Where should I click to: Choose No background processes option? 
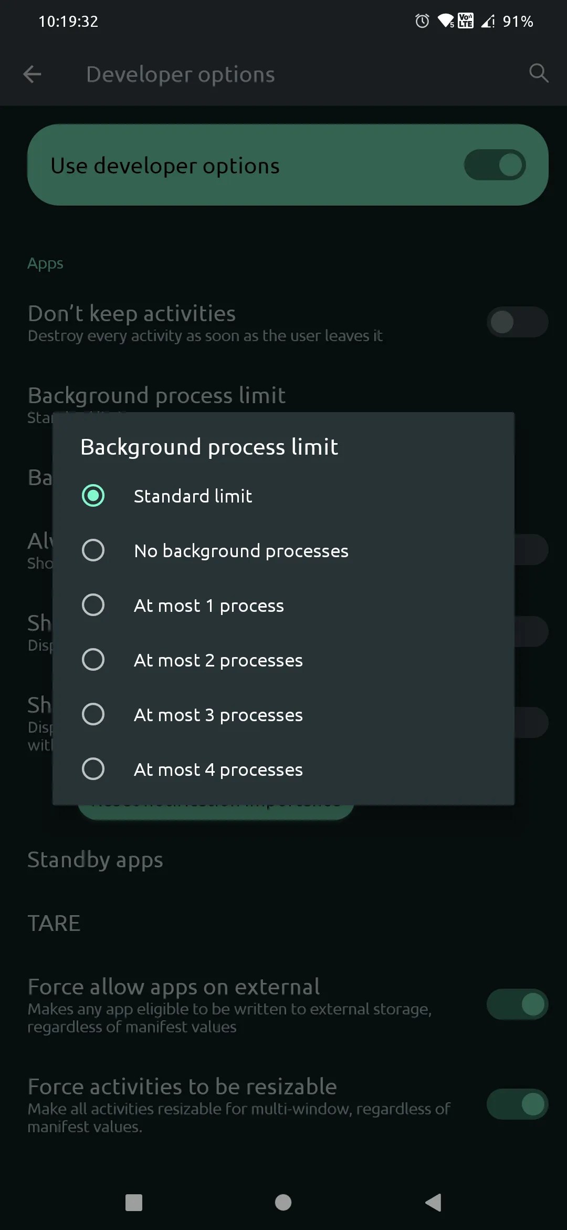pos(93,550)
